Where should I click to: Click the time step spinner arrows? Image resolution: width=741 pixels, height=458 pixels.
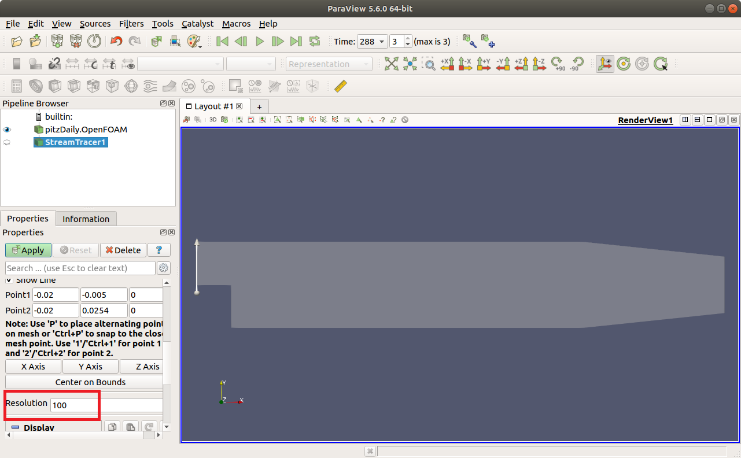[x=408, y=42]
